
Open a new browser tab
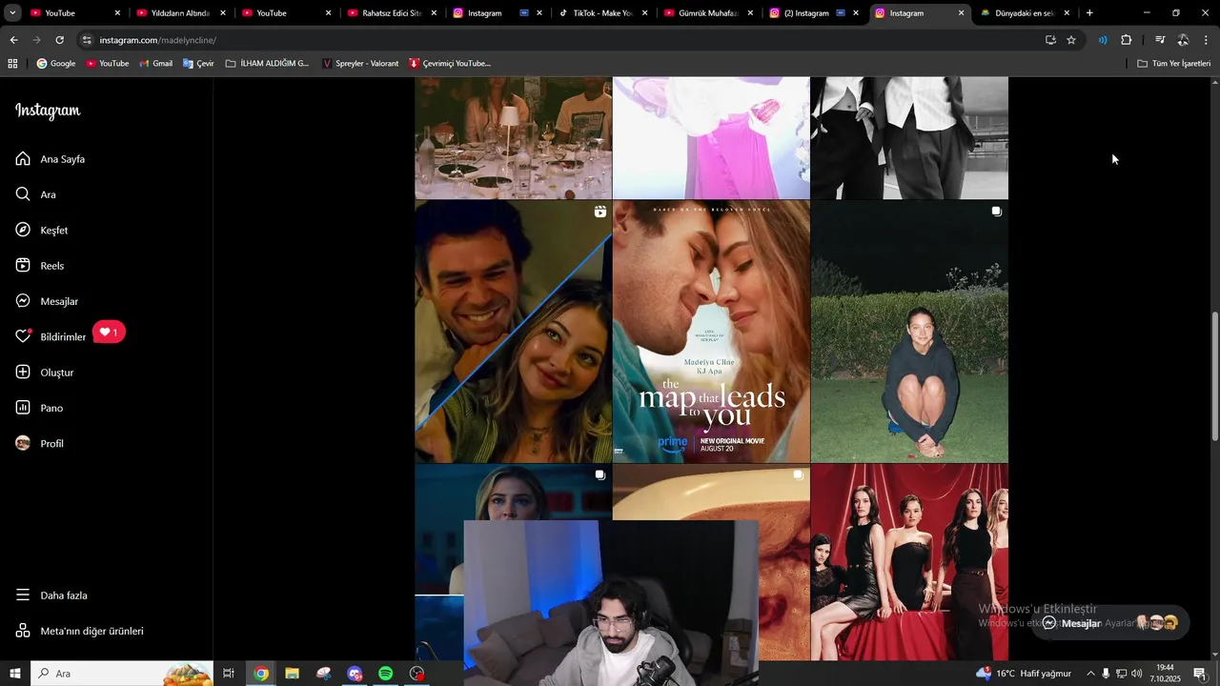coord(1089,13)
